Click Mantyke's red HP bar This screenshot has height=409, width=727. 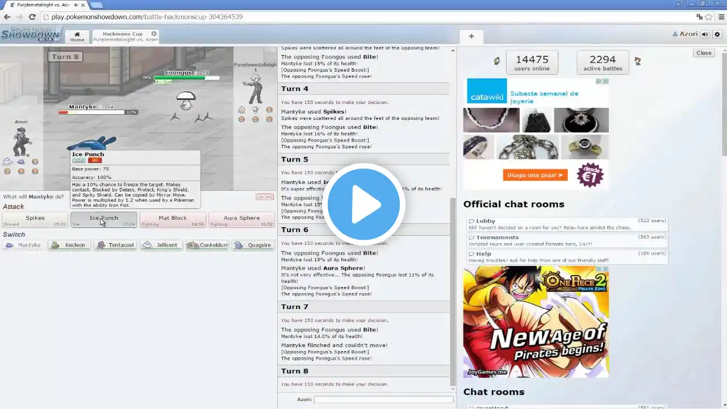point(92,112)
